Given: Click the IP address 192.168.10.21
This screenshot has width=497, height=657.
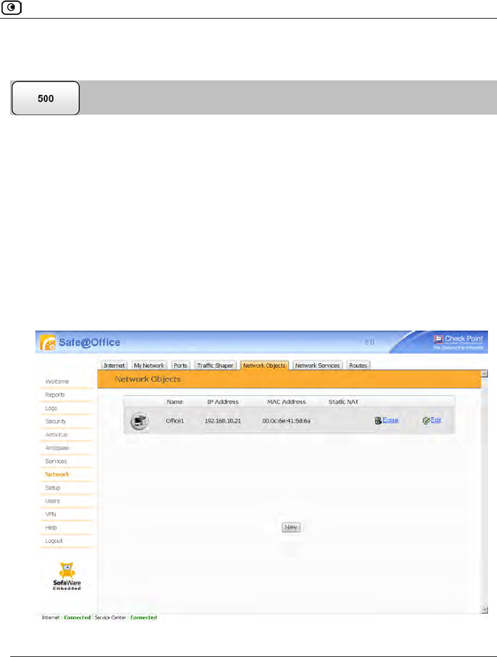Looking at the screenshot, I should (x=223, y=421).
